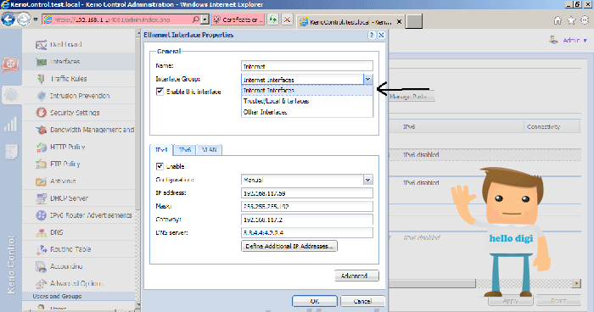Viewport: 594px width, 312px height.
Task: Switch to the IPv4 tab
Action: (x=161, y=150)
